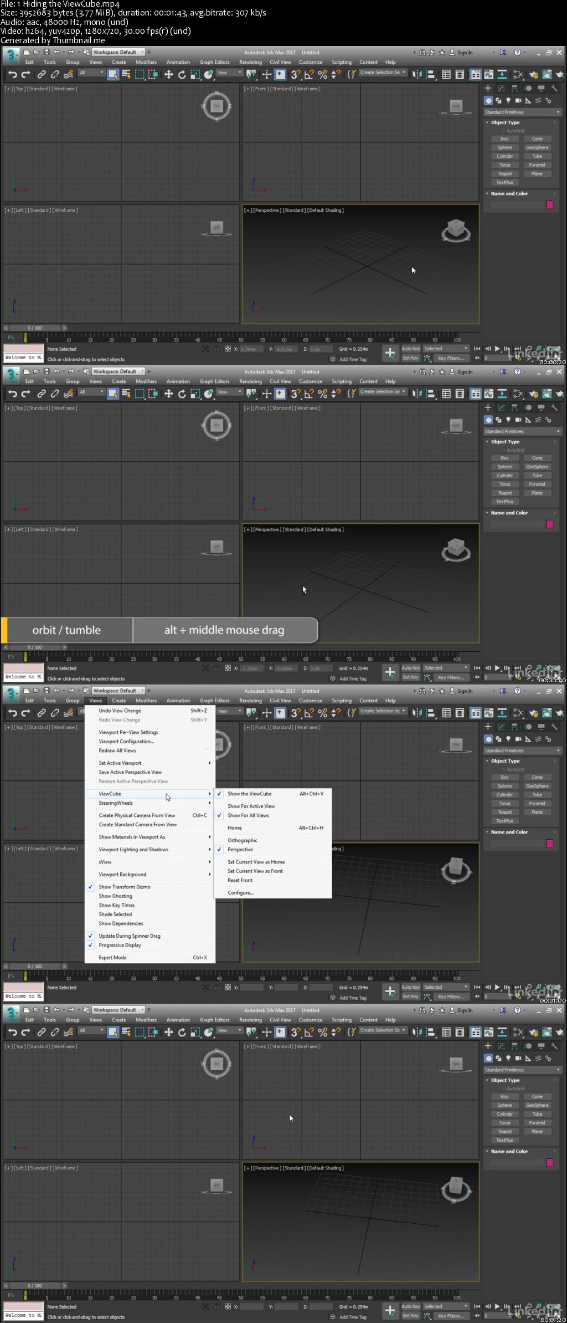This screenshot has width=567, height=1323.
Task: Click the Lights category icon in the 00:00:20 frame
Action: pos(508,100)
